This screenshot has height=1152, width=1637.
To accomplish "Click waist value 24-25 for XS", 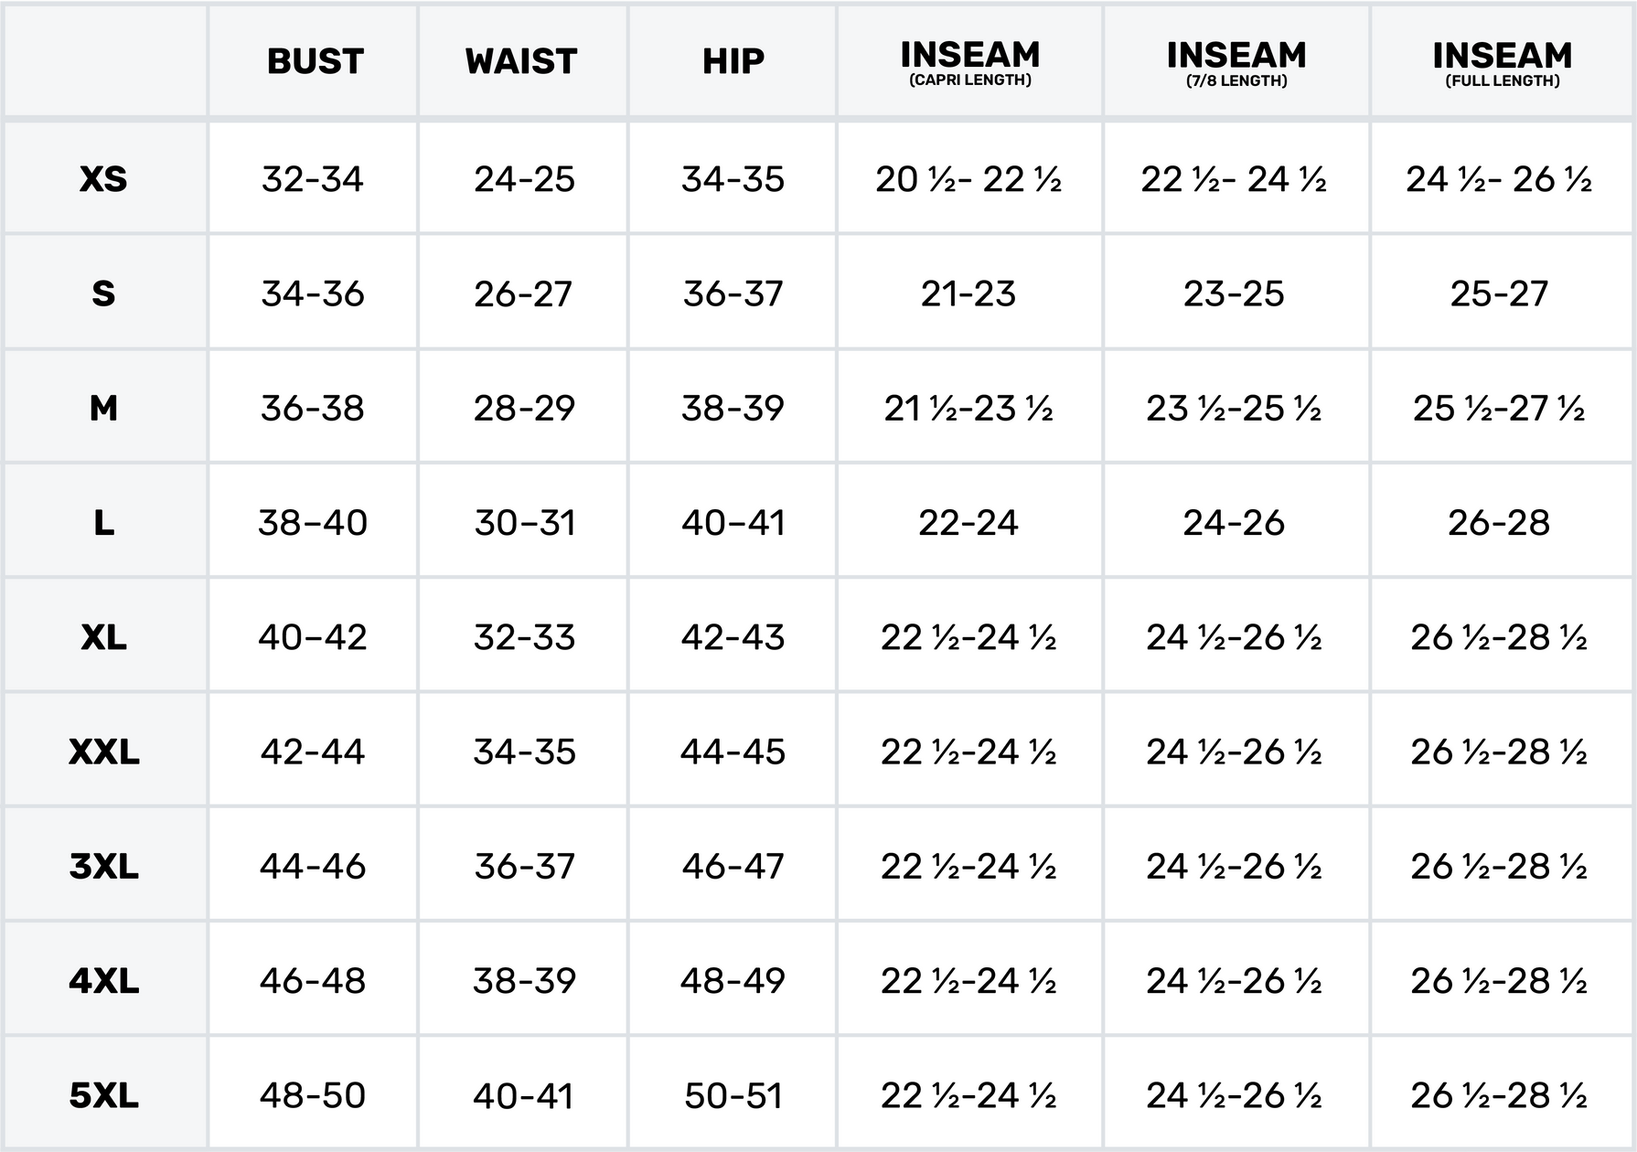I will click(x=524, y=179).
